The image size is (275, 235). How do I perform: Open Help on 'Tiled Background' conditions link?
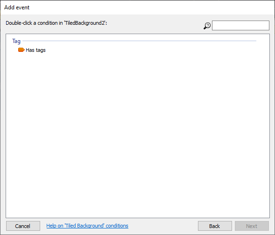pos(87,226)
